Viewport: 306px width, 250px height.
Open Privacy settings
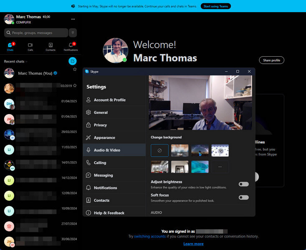tap(114, 125)
